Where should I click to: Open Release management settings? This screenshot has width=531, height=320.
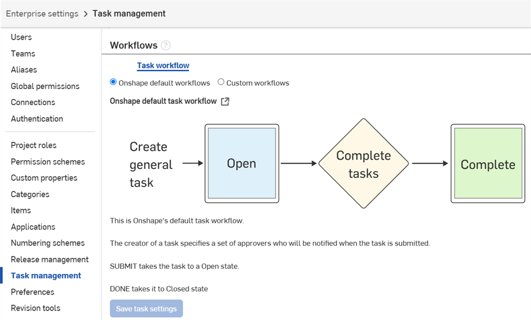(49, 259)
